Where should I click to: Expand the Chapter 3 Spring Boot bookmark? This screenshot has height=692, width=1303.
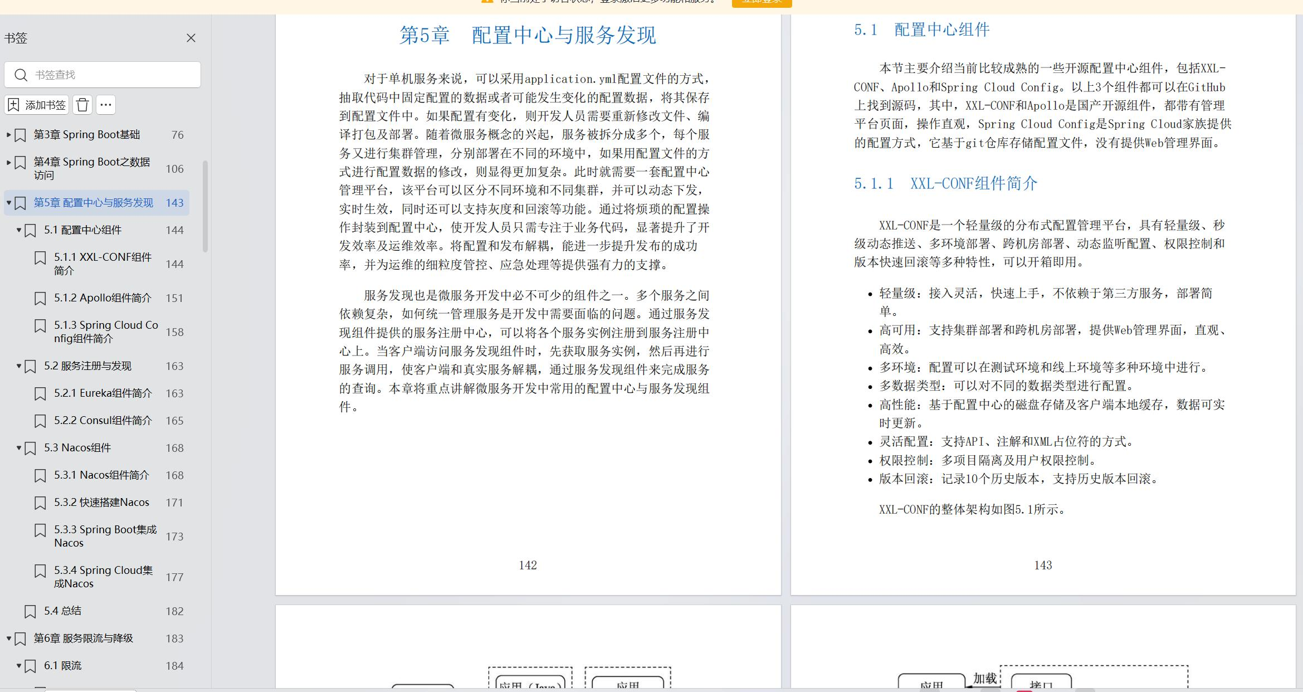pos(8,135)
